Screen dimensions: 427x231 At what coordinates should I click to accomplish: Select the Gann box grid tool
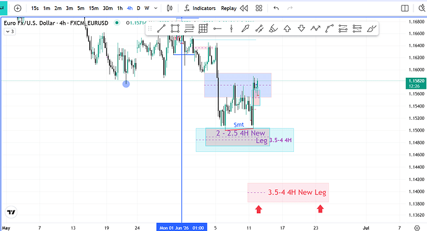coord(203,28)
